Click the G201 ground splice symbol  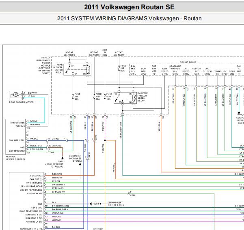(91, 204)
